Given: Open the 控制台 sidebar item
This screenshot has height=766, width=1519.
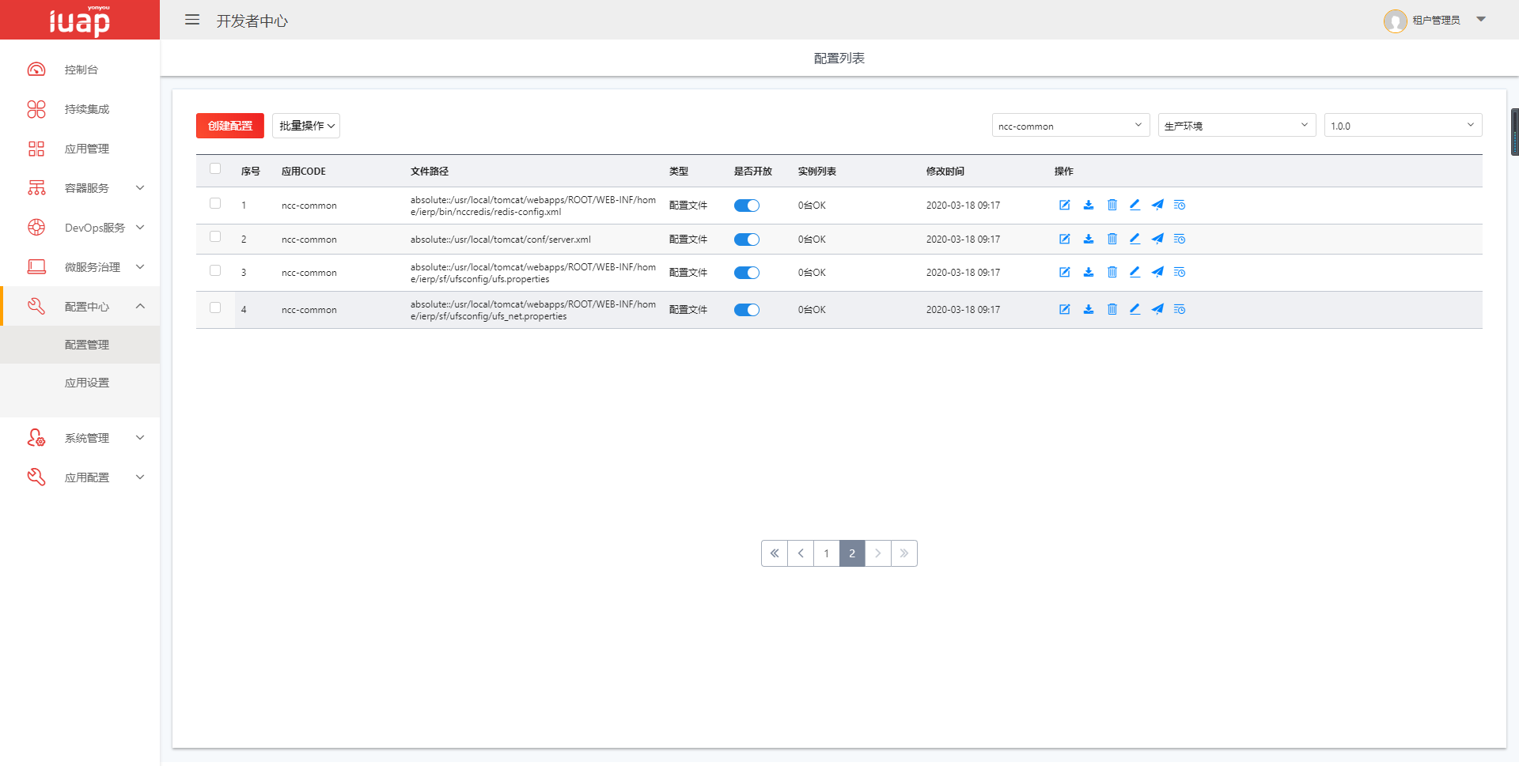Looking at the screenshot, I should 80,70.
